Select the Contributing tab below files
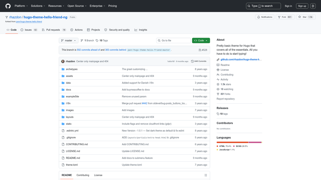Image resolution: width=321 pixels, height=180 pixels. point(83,175)
